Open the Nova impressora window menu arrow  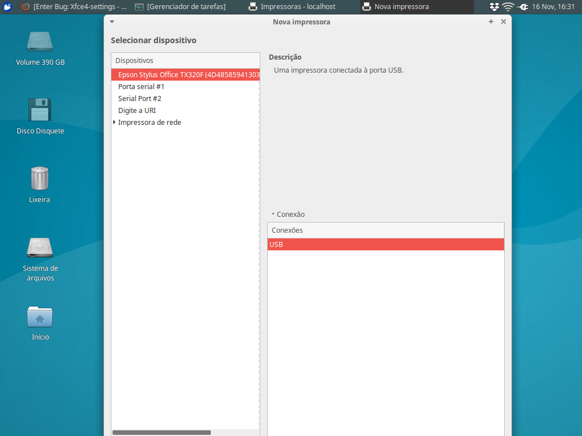pos(112,22)
